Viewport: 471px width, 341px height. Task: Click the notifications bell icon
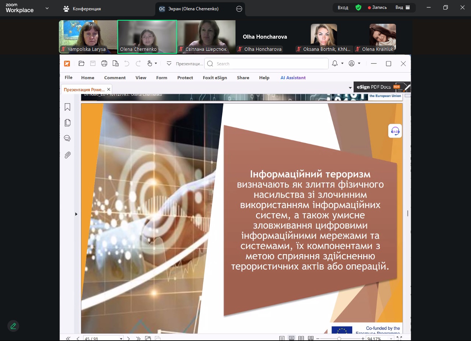click(x=335, y=64)
